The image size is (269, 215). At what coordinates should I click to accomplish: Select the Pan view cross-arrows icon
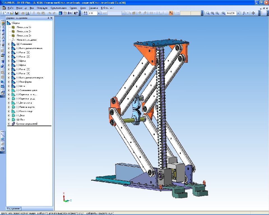[x=253, y=13]
